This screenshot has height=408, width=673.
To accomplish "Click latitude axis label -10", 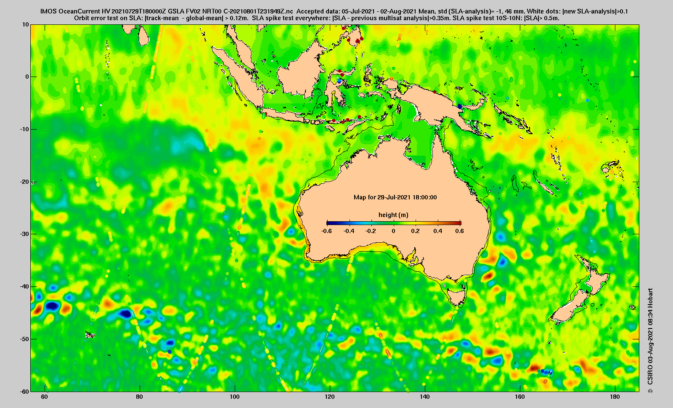I will coord(25,129).
